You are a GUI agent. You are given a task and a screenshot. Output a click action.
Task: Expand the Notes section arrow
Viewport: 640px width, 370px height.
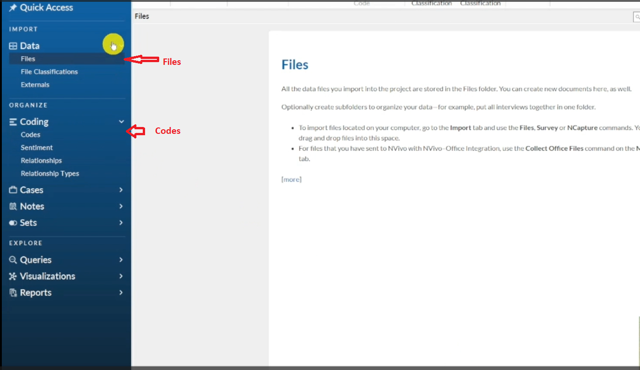click(121, 206)
